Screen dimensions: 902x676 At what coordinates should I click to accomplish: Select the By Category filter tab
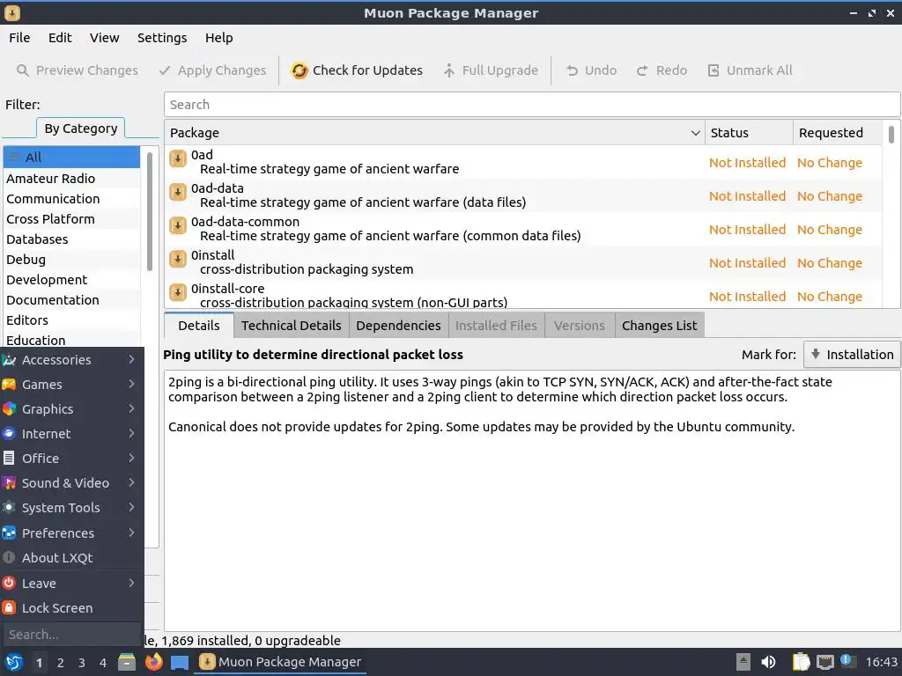tap(80, 129)
